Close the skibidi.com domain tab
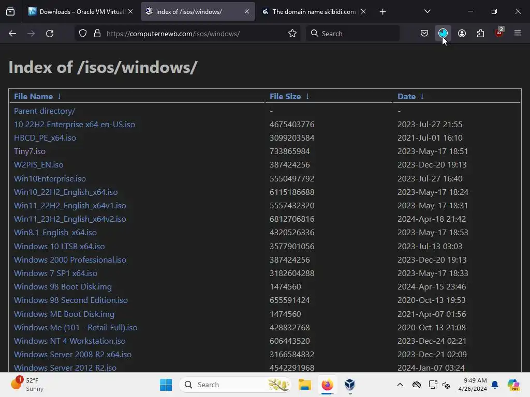Image resolution: width=530 pixels, height=397 pixels. tap(363, 11)
